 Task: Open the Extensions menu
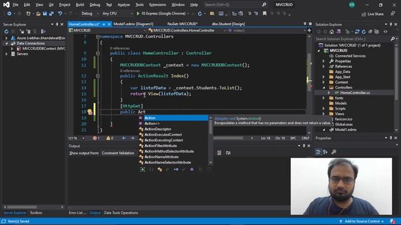(x=157, y=4)
